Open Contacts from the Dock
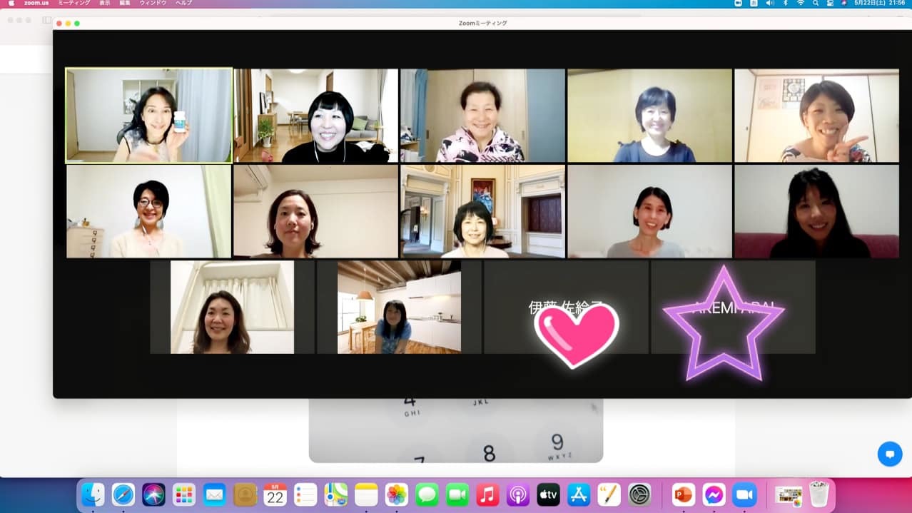This screenshot has height=513, width=912. [245, 494]
